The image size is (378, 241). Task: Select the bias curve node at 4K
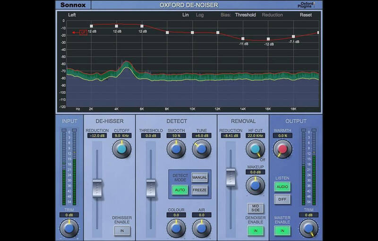pos(116,26)
